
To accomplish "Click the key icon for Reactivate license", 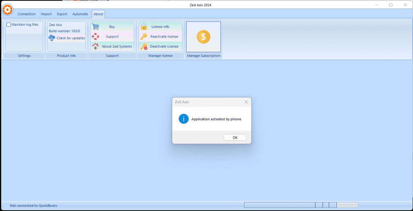I will coord(144,37).
